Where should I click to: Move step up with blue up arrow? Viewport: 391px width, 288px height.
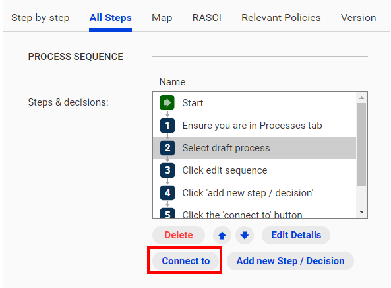[x=222, y=235]
